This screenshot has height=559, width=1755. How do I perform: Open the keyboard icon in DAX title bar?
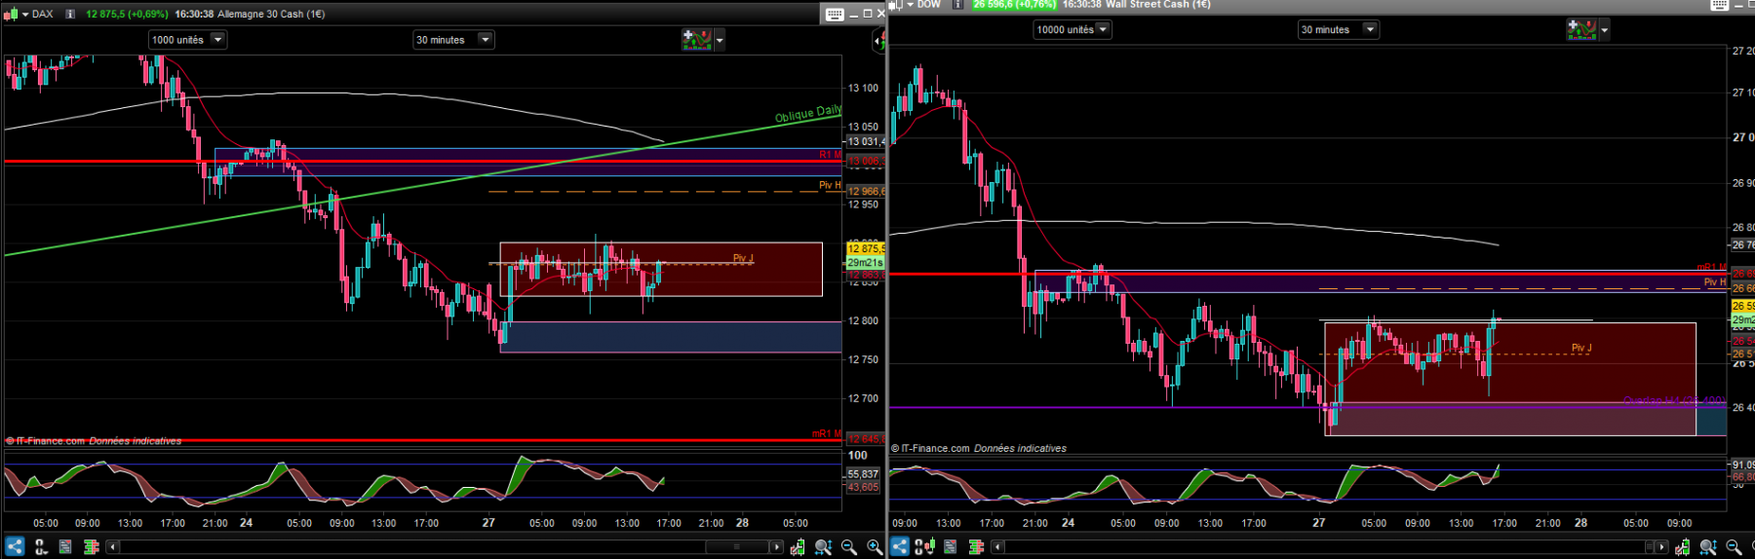835,14
